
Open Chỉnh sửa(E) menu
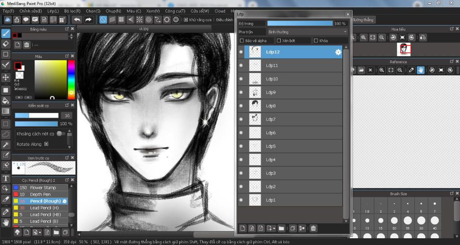pyautogui.click(x=31, y=11)
